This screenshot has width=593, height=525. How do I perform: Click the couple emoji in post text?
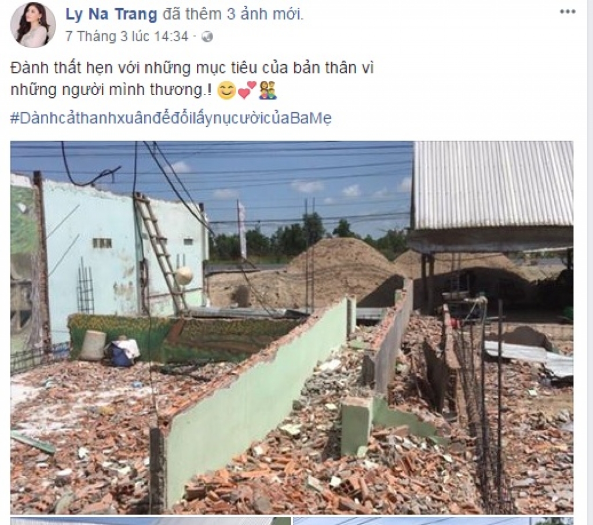click(x=268, y=91)
